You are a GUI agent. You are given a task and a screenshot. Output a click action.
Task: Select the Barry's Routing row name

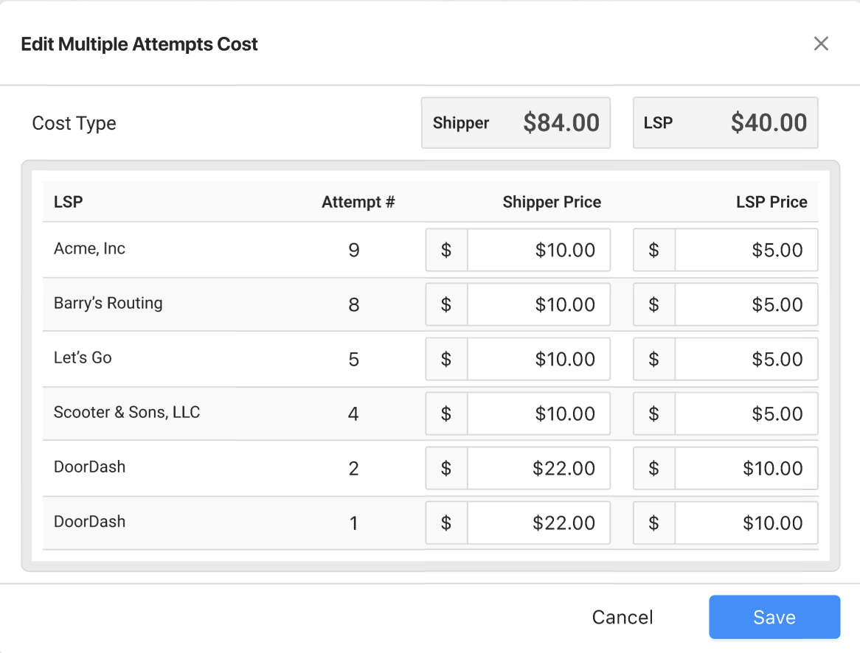coord(108,303)
